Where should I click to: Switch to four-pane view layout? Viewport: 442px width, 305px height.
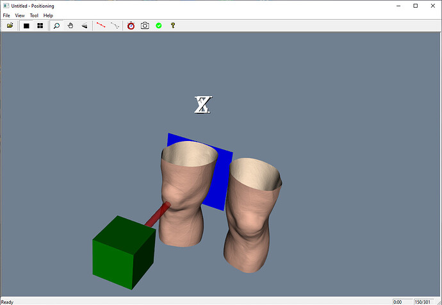tap(40, 26)
